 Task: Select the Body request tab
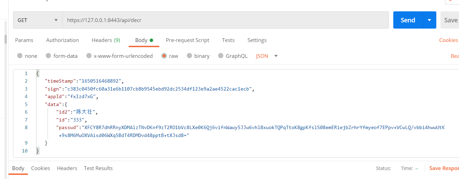click(x=144, y=40)
